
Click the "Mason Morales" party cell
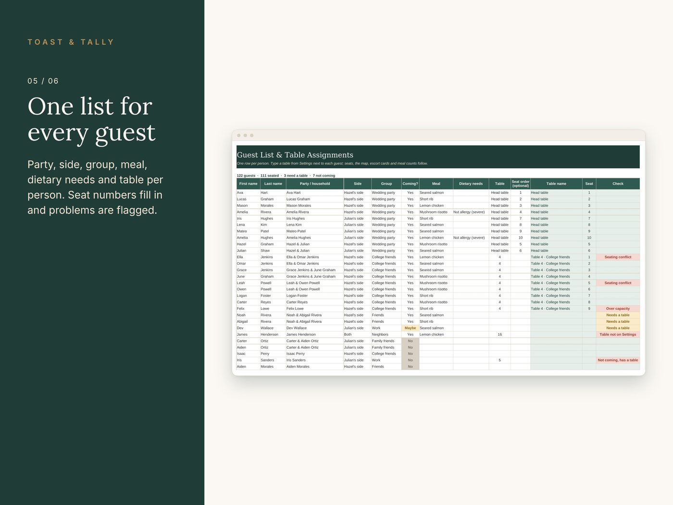tap(315, 205)
